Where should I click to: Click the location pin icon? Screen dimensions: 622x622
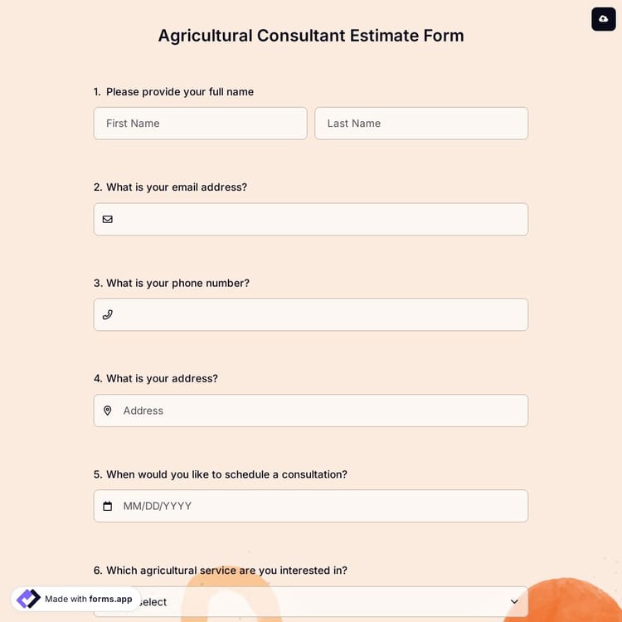[108, 411]
